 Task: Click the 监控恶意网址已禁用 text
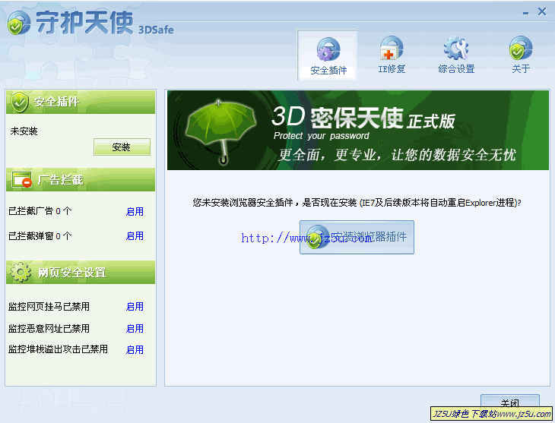[x=49, y=329]
